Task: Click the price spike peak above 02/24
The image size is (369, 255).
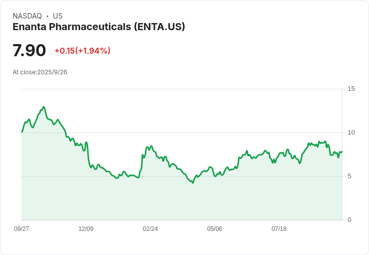Action: pos(151,146)
